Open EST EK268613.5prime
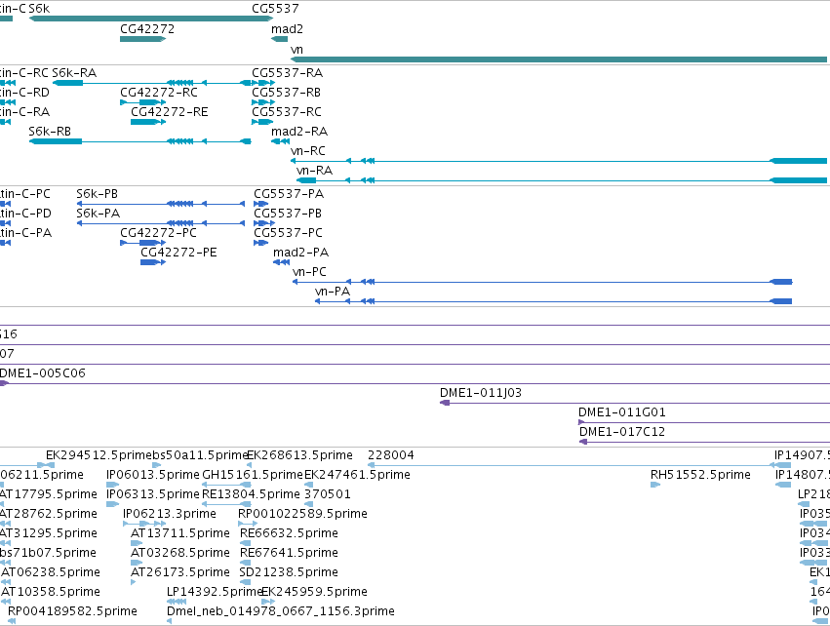This screenshot has width=830, height=626. point(249,465)
